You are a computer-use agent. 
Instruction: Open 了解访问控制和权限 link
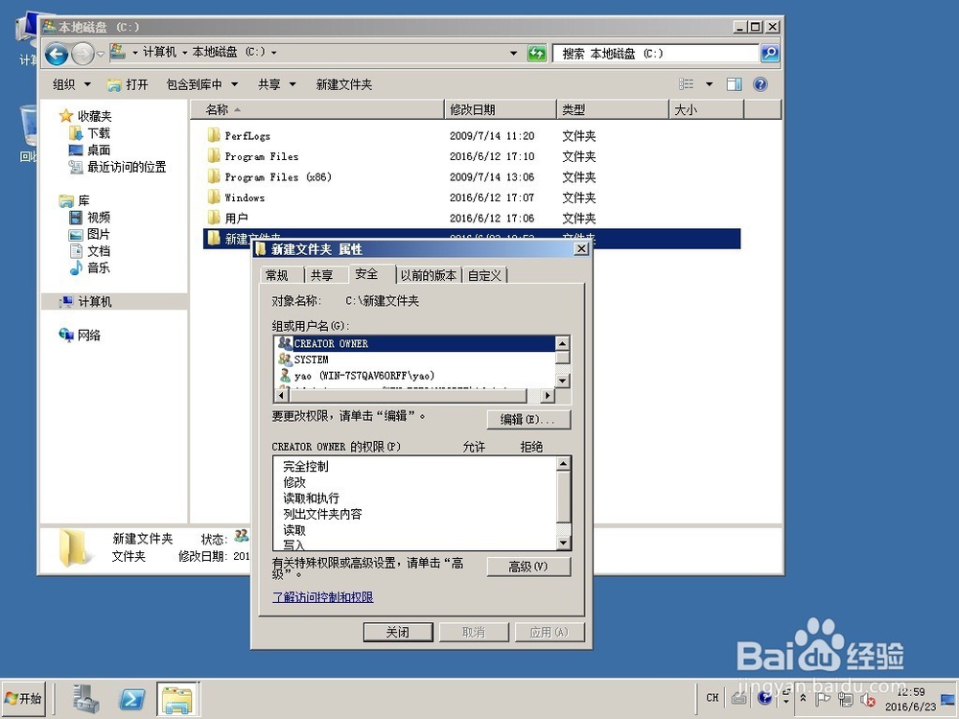pos(321,596)
